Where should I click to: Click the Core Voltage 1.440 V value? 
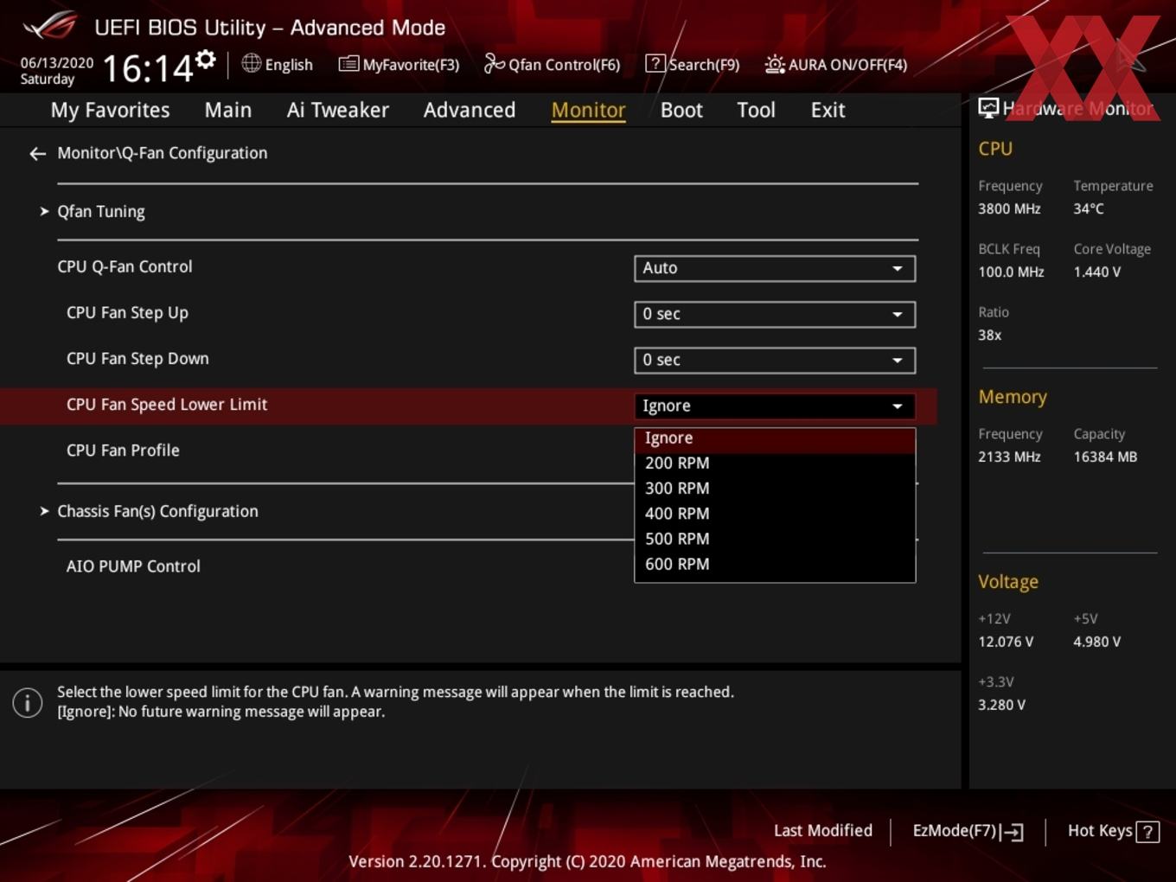pyautogui.click(x=1097, y=272)
